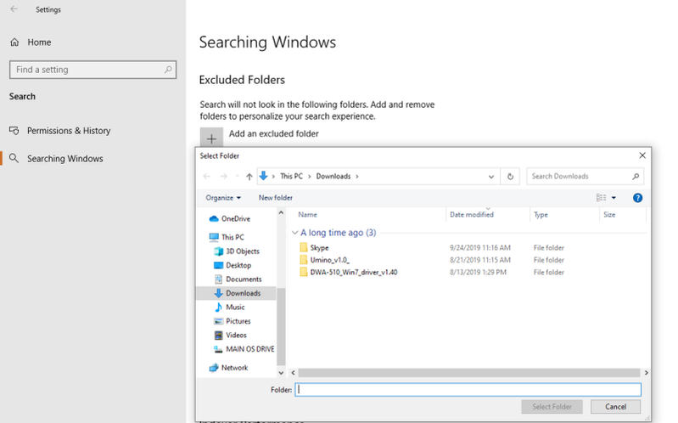Click the search magnifier in Search Downloads
678x423 pixels.
(x=636, y=176)
